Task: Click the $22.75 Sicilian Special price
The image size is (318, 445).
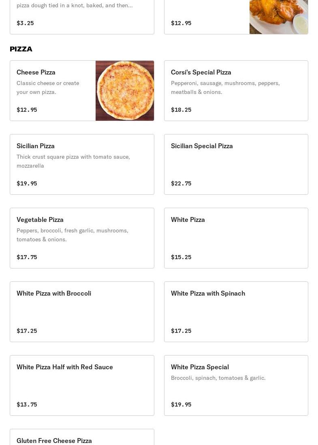Action: [181, 183]
